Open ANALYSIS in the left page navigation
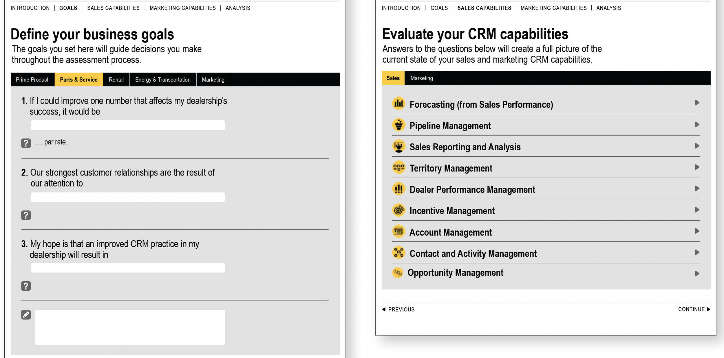The width and height of the screenshot is (724, 358). point(238,8)
